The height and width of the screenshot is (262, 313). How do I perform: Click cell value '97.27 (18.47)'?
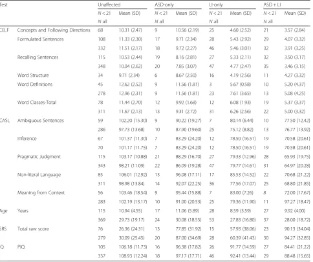(x=297, y=202)
